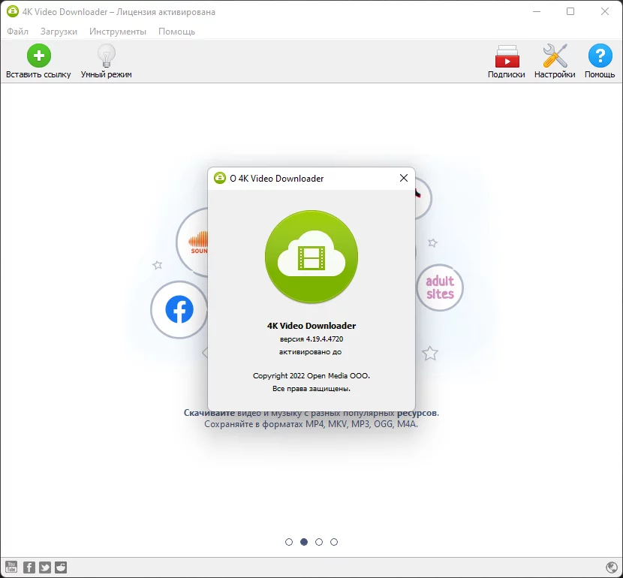Viewport: 623px width, 578px height.
Task: Click the Copyright 2022 Open Media text
Action: [311, 376]
